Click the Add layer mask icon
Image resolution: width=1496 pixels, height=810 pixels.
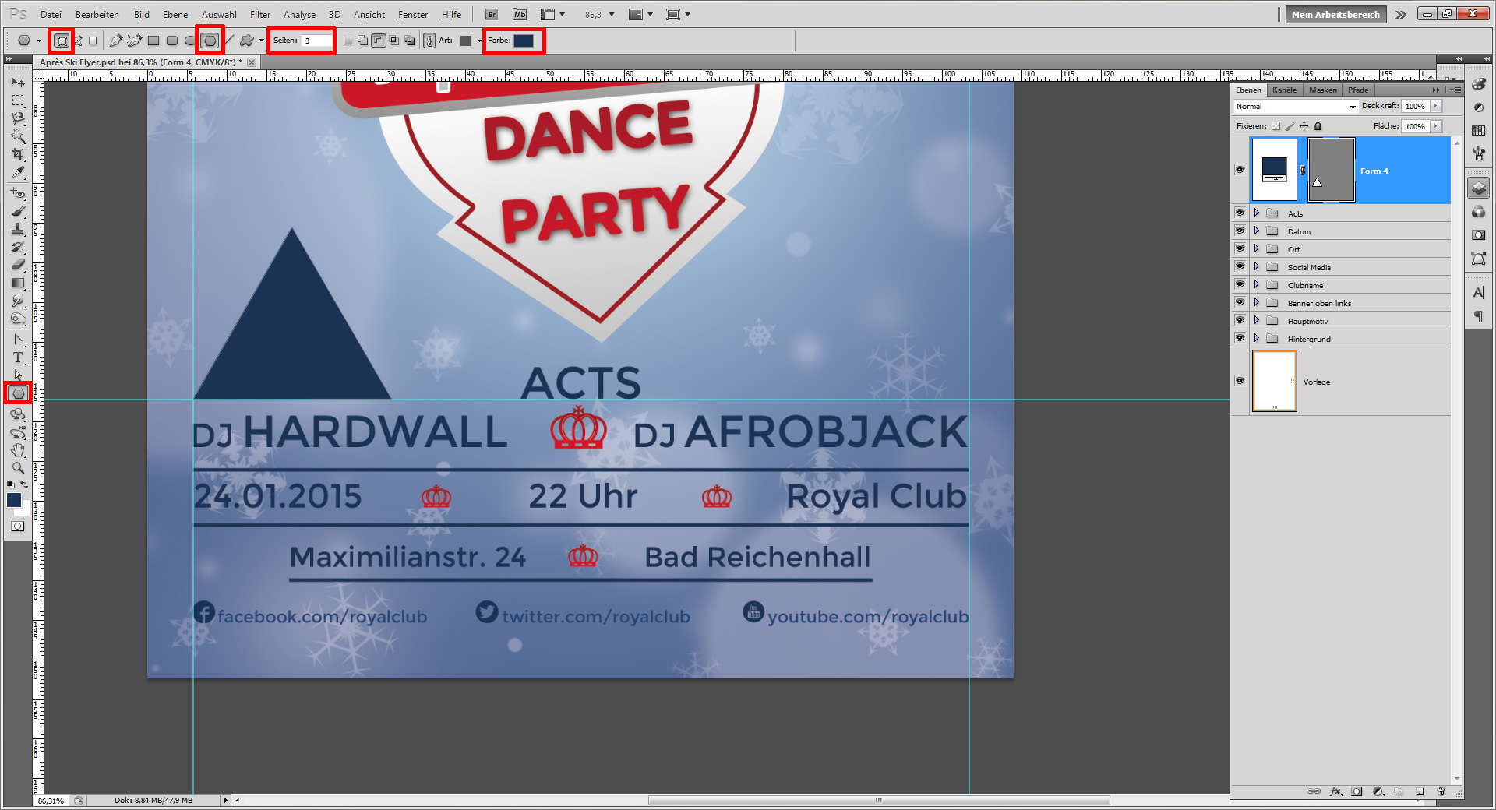coord(1357,792)
